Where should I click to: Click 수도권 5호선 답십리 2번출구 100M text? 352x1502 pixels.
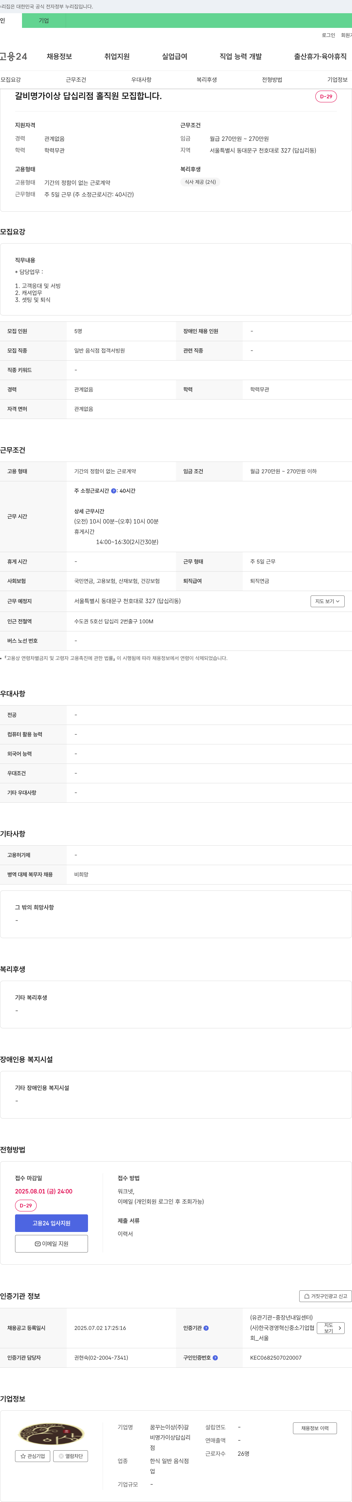114,621
